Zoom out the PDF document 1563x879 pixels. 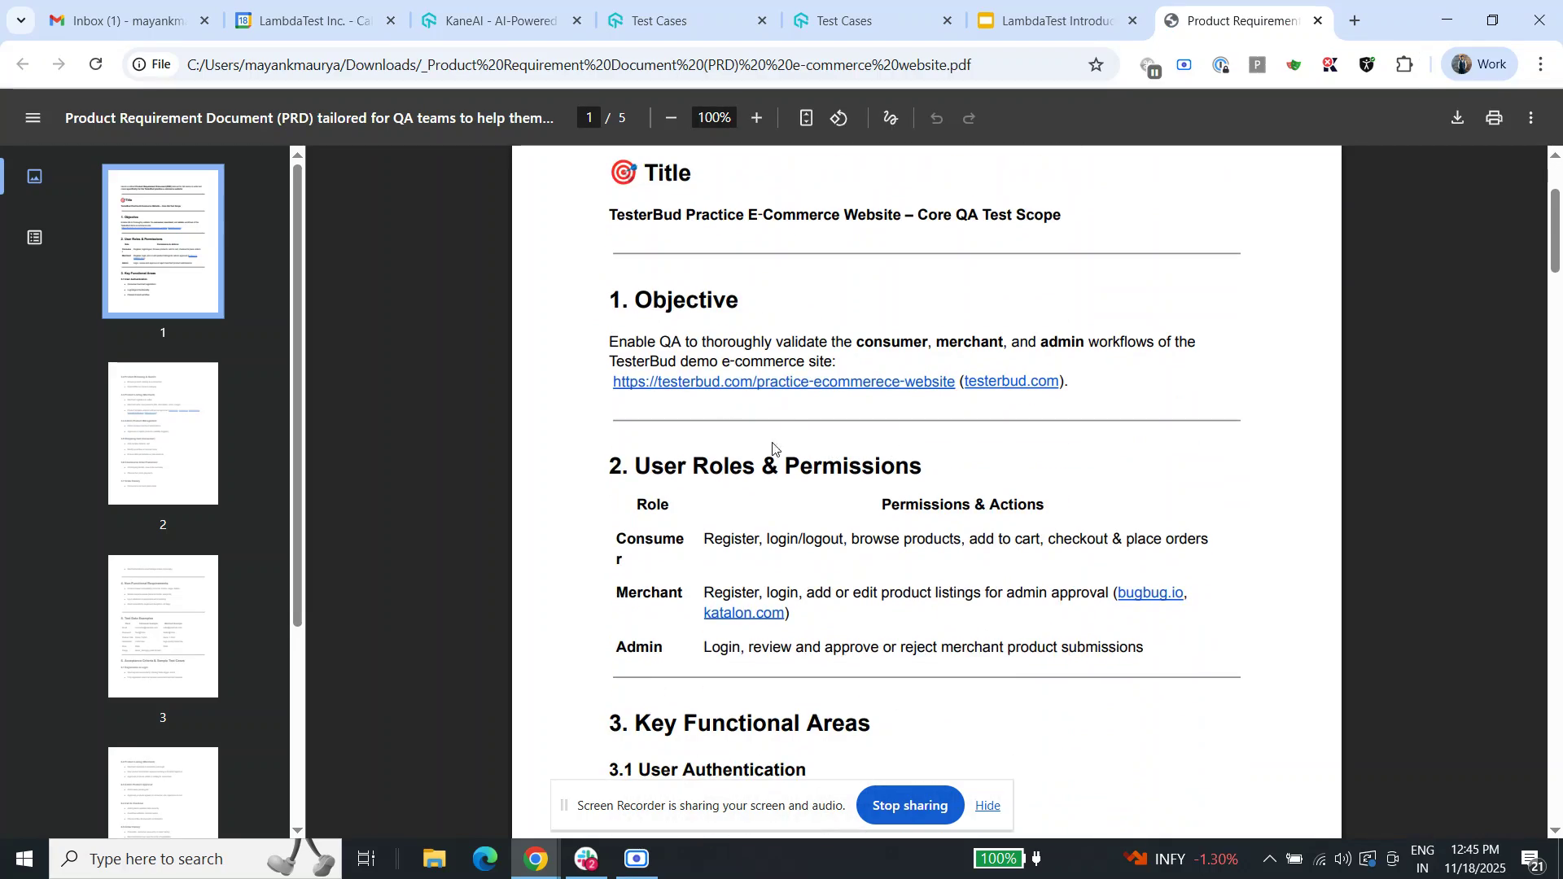(x=671, y=117)
